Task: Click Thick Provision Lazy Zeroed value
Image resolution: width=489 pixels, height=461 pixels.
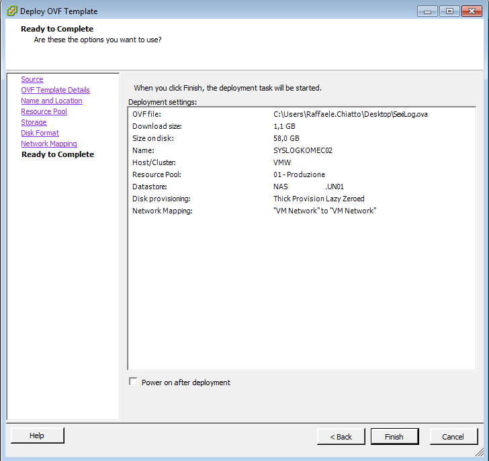Action: click(x=318, y=199)
